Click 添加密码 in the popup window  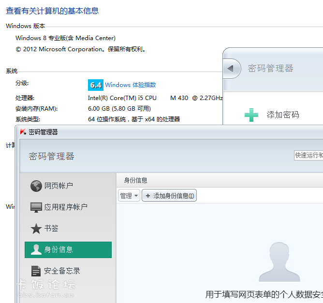tap(283, 115)
